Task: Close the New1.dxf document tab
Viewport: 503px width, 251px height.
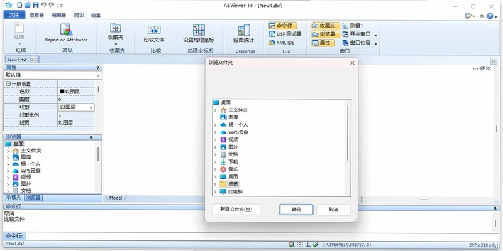Action: pyautogui.click(x=34, y=60)
